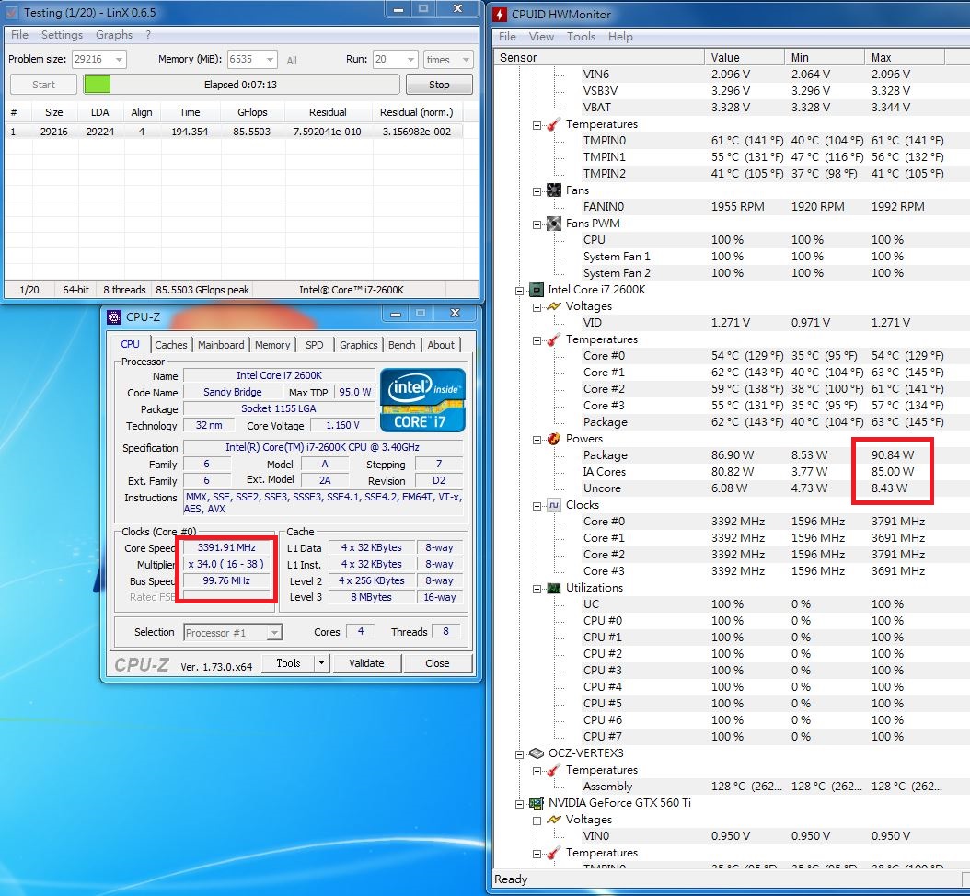Collapse the OCZ-VERTEX3 tree node
Image resolution: width=970 pixels, height=896 pixels.
coord(519,753)
